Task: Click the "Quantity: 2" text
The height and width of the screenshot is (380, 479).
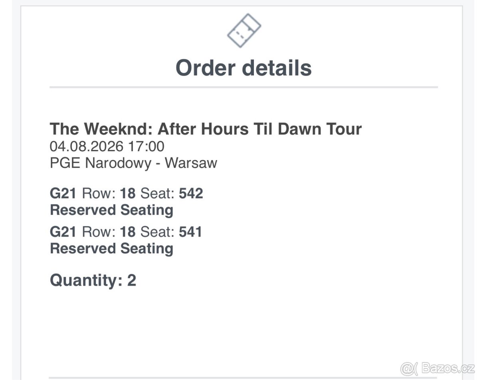Action: [x=93, y=280]
